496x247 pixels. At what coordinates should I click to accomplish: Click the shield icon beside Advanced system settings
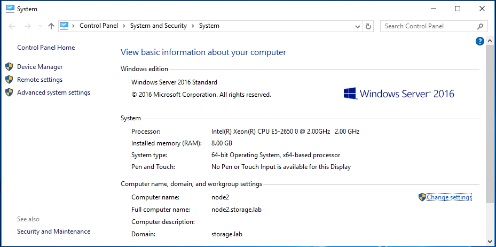pos(9,92)
